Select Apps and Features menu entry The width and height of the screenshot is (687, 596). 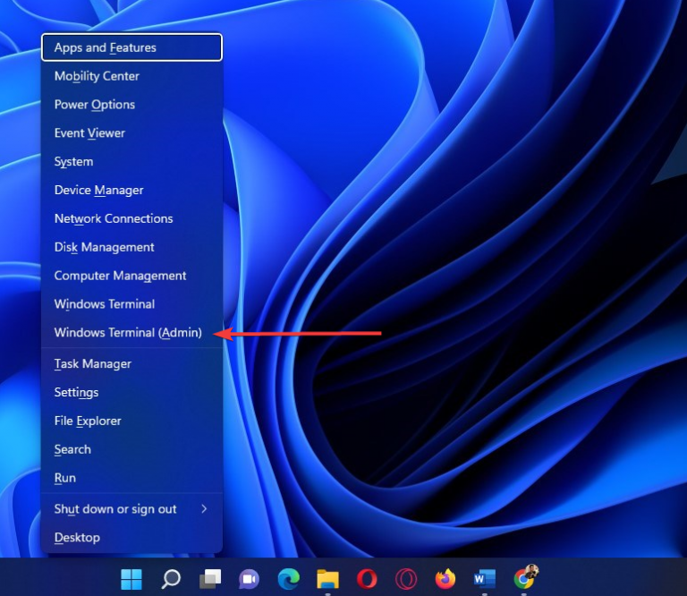pos(131,47)
